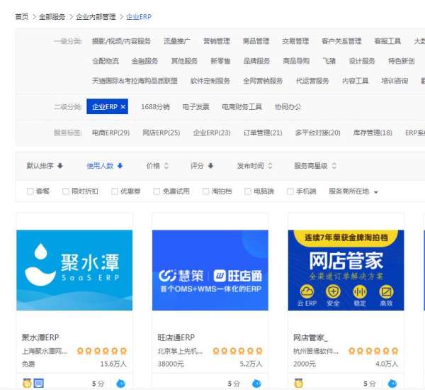Go to 首页 in breadcrumb

[x=22, y=17]
